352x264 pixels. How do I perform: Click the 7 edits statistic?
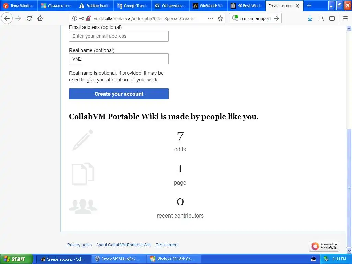180,142
